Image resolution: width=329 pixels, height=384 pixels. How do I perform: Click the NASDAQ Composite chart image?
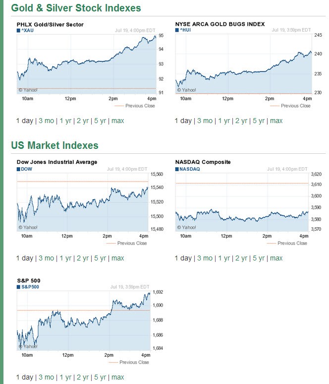pos(242,202)
